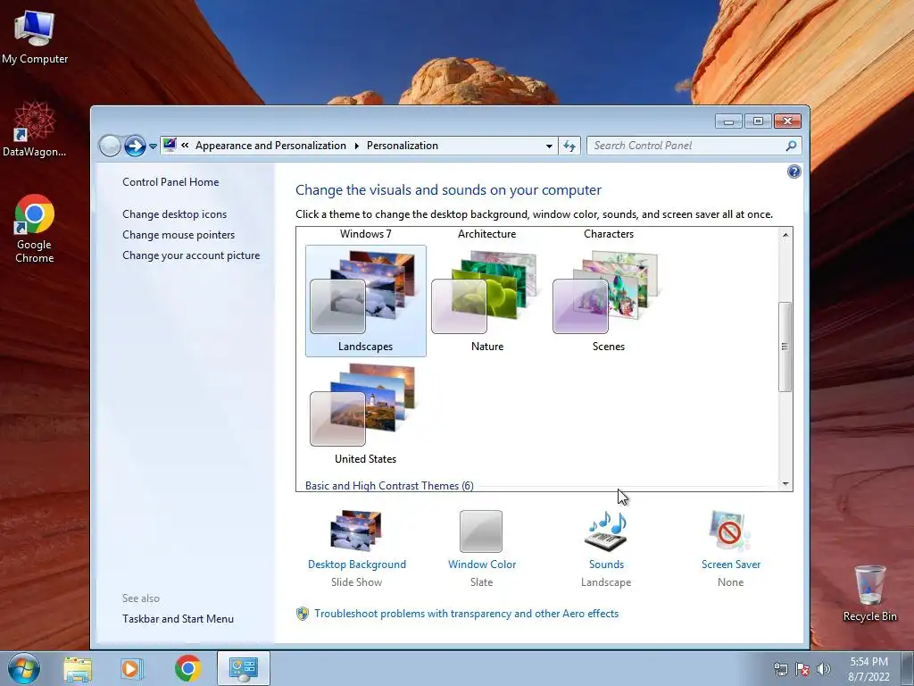Click the refresh button by address bar
Viewport: 914px width, 686px height.
(x=569, y=146)
